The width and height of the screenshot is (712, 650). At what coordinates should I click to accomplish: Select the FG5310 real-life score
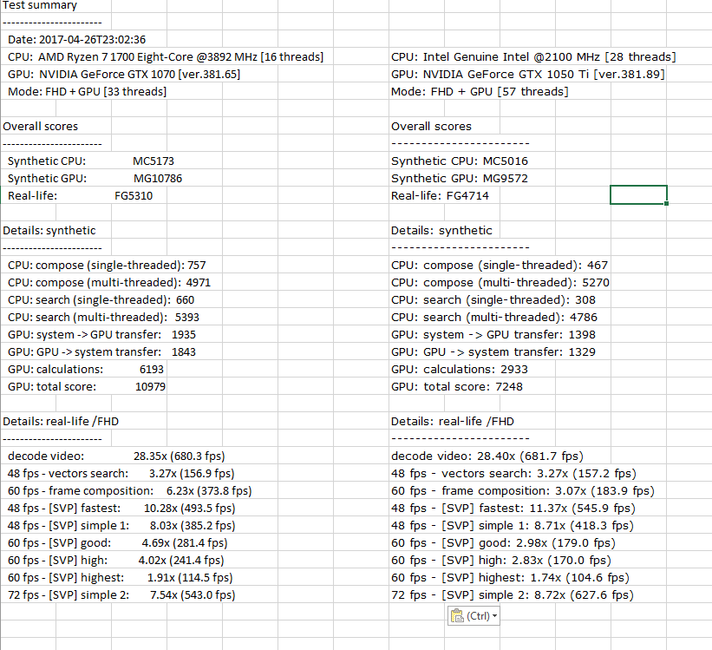click(134, 196)
